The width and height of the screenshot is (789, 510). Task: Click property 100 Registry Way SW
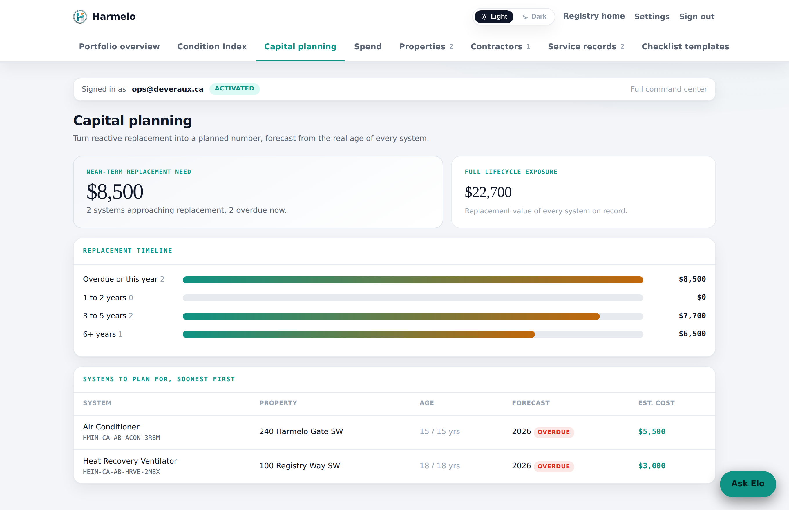click(x=299, y=466)
